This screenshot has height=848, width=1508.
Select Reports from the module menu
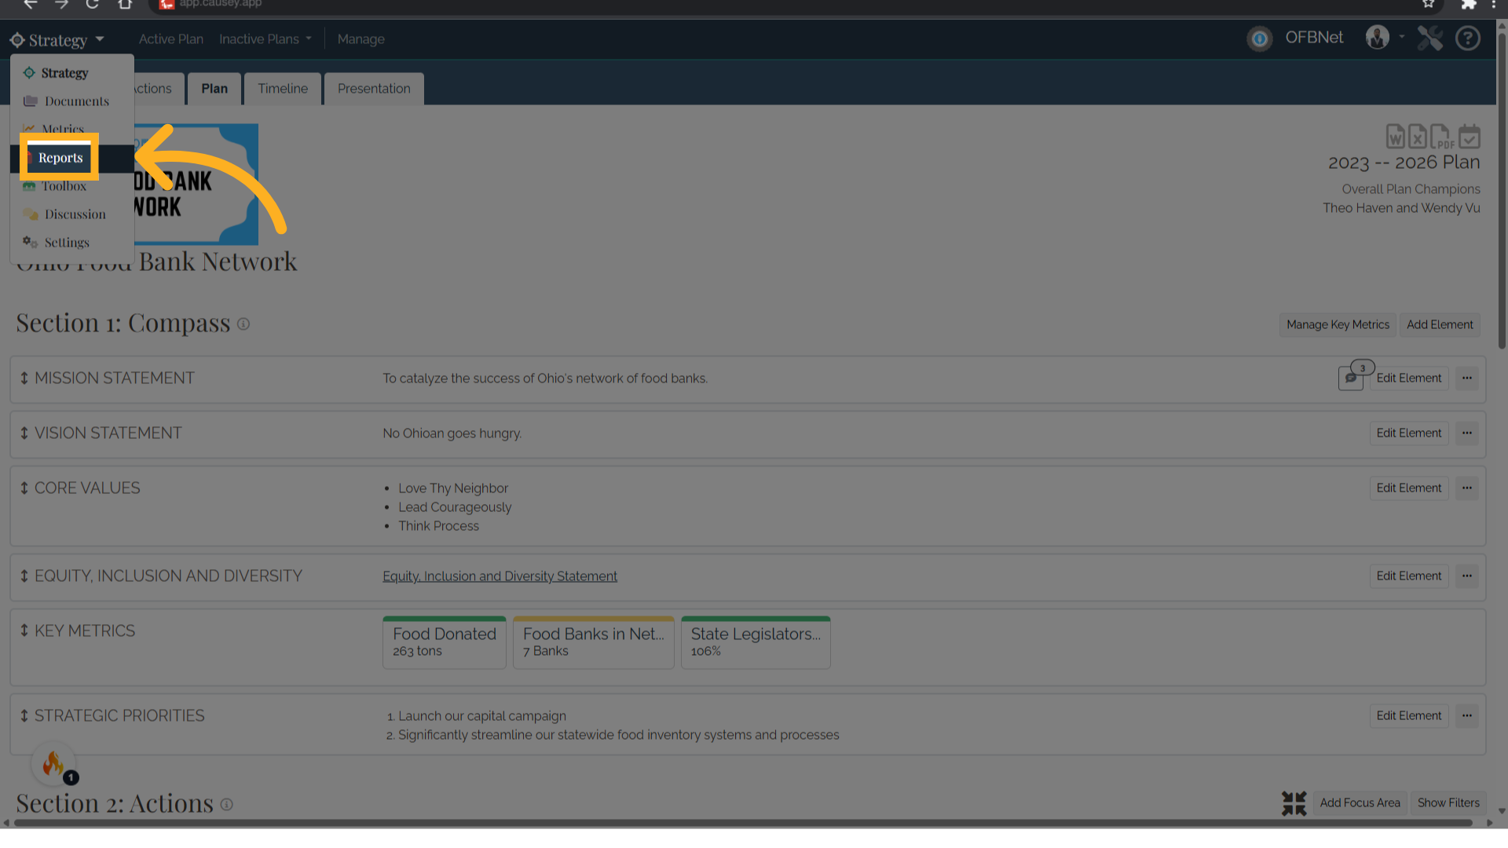click(x=60, y=158)
